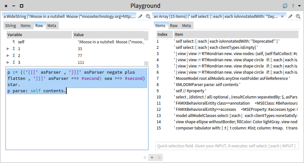Switch to the String tab
The width and height of the screenshot is (304, 163).
pos(11,25)
